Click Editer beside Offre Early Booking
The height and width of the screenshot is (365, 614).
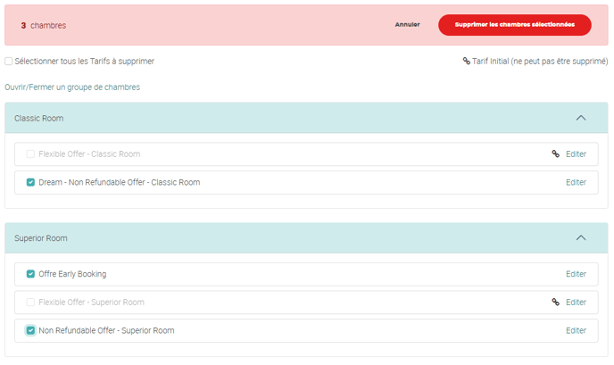pyautogui.click(x=576, y=274)
